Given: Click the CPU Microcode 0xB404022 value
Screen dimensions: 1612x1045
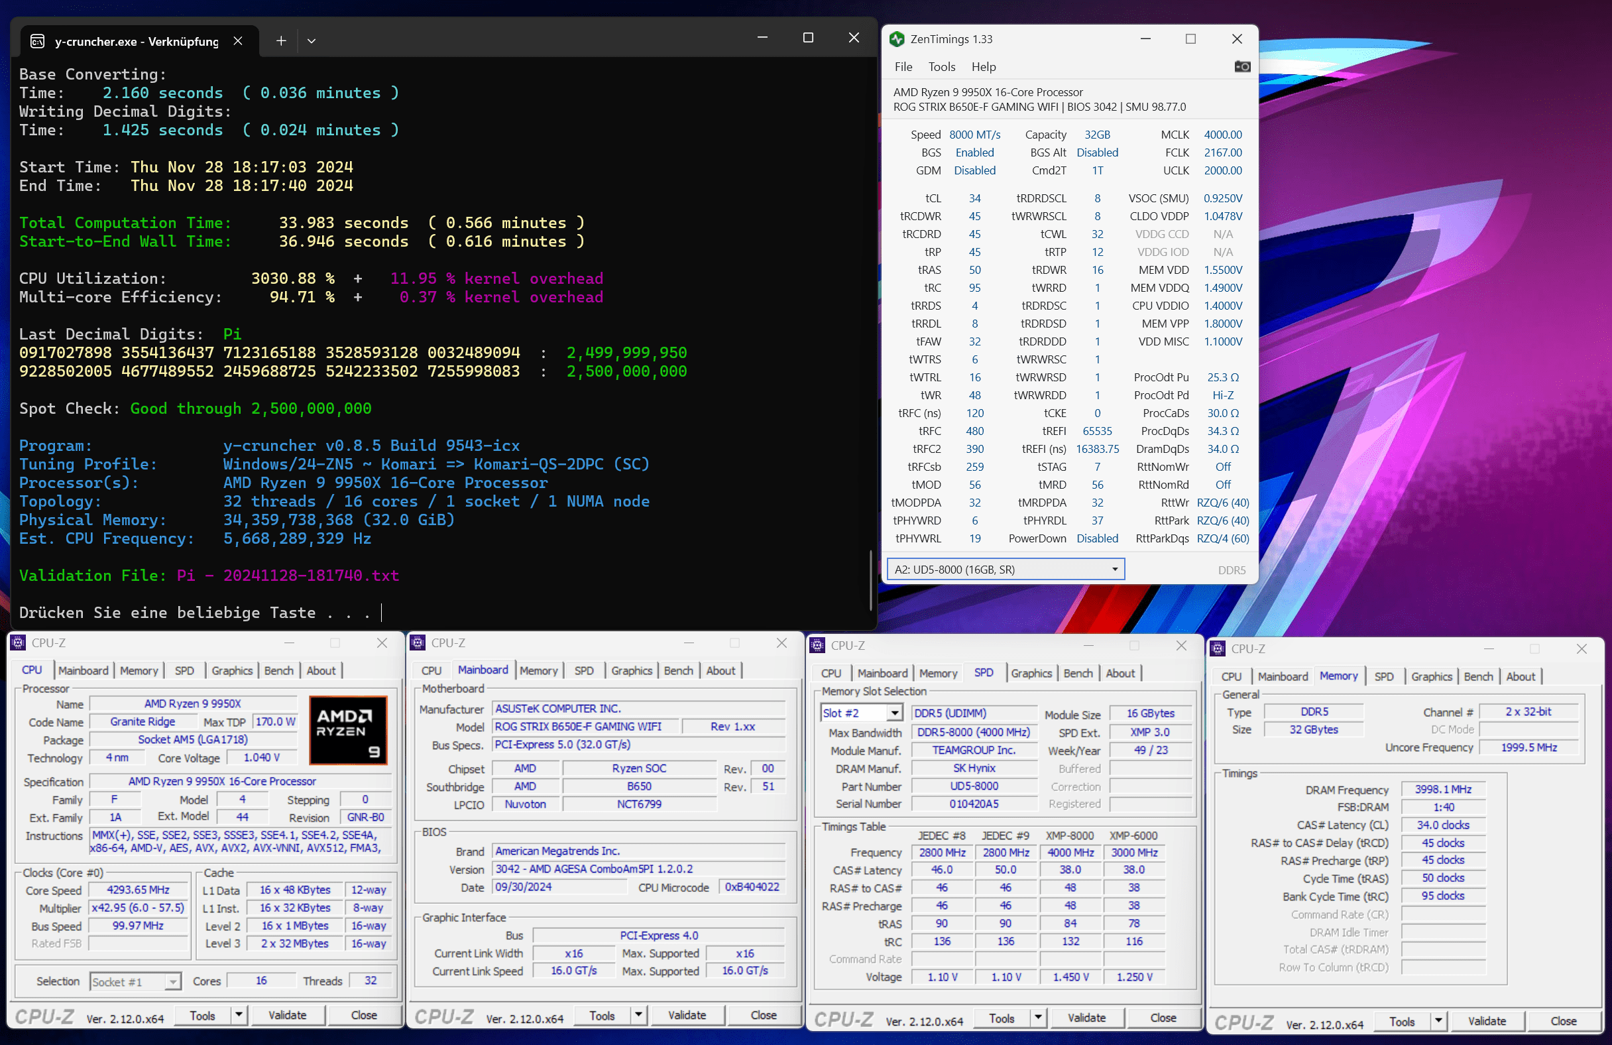Looking at the screenshot, I should (x=752, y=887).
